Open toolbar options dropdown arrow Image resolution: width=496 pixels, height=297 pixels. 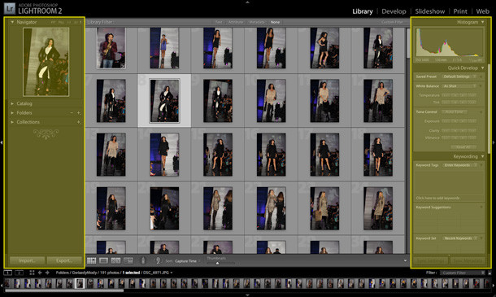click(x=405, y=260)
